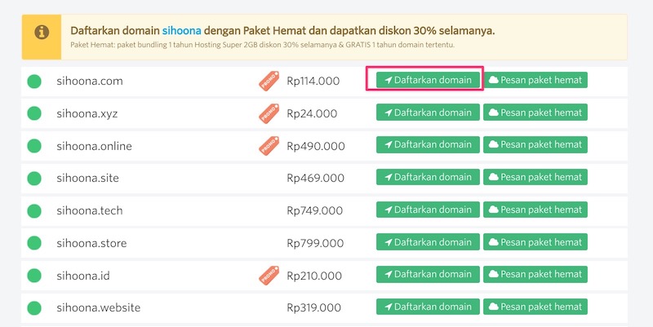Image resolution: width=653 pixels, height=327 pixels.
Task: Click the promo tag beside sihoona.id
Action: pos(269,275)
